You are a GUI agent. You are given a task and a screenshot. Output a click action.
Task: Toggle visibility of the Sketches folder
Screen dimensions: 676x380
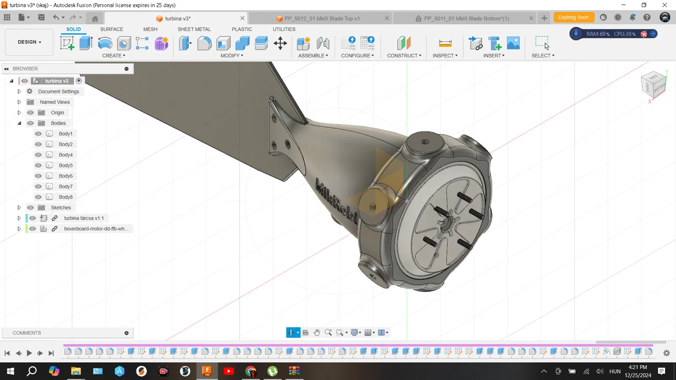tap(30, 208)
